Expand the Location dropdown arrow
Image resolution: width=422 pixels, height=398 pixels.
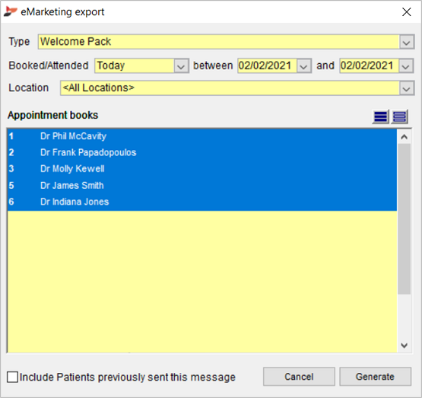click(406, 88)
